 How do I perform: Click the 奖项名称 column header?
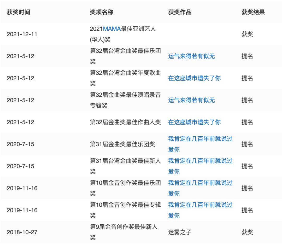102,12
